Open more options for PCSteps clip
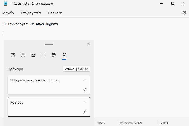The height and width of the screenshot is (126, 189). 85,102
